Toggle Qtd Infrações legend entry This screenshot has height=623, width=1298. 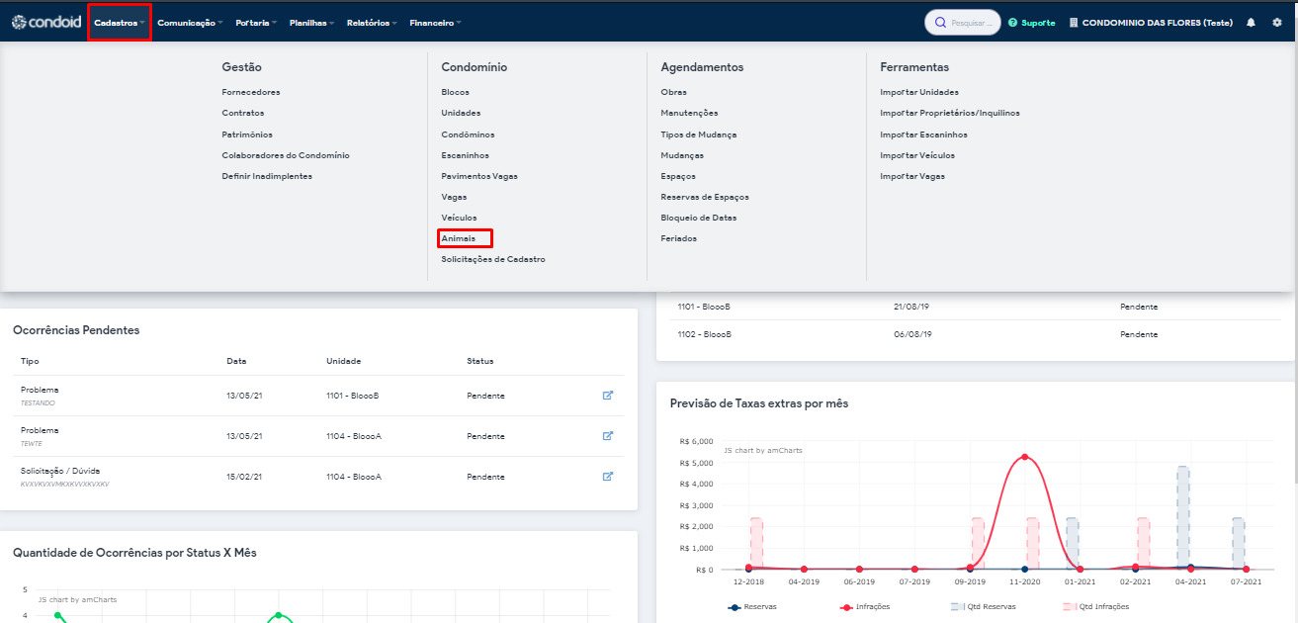coord(1095,606)
